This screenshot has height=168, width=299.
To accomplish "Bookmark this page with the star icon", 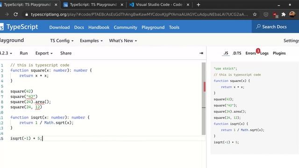I will point(255,14).
